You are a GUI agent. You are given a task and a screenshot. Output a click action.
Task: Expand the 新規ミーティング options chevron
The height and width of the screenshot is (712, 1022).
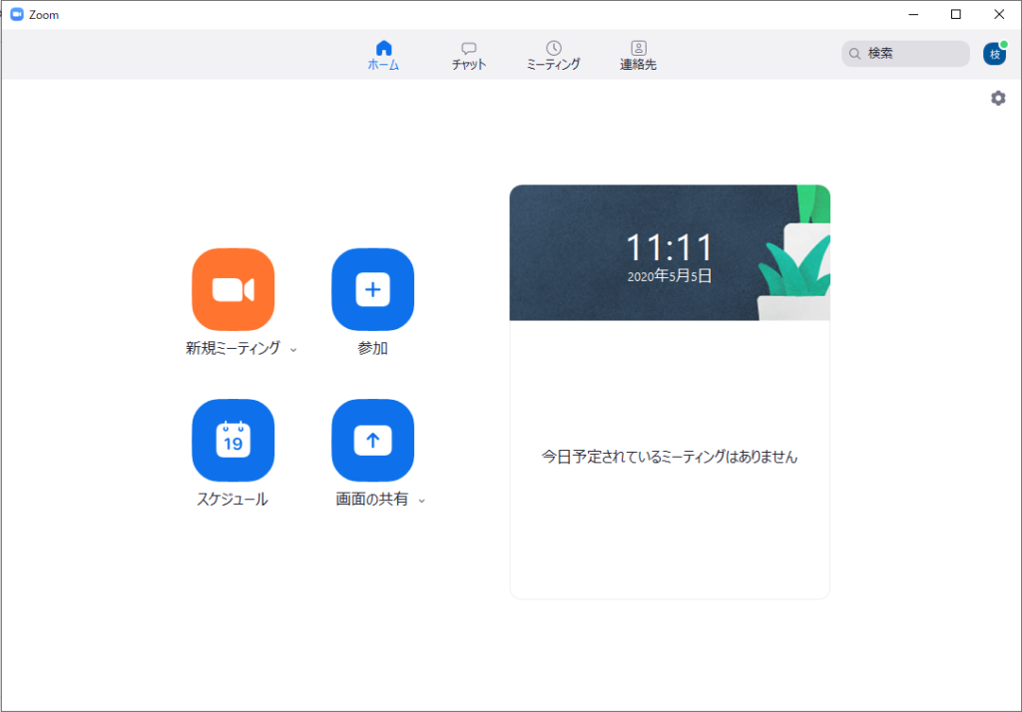293,350
